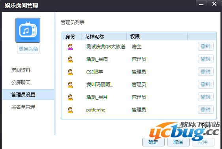This screenshot has height=149, width=222.
Task: Click the 房主 permission cell
Action: click(x=137, y=47)
